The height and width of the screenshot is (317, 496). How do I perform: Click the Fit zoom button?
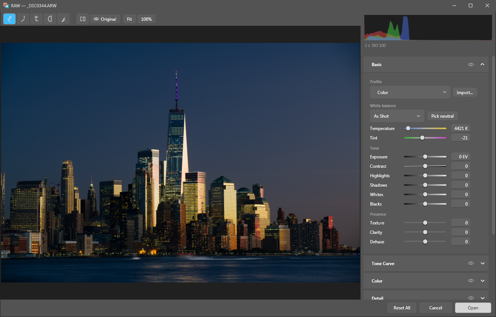point(129,19)
